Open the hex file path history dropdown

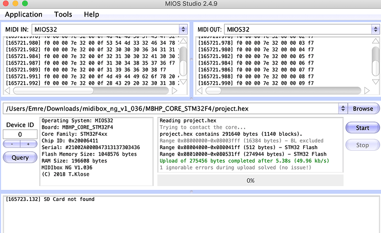(343, 108)
